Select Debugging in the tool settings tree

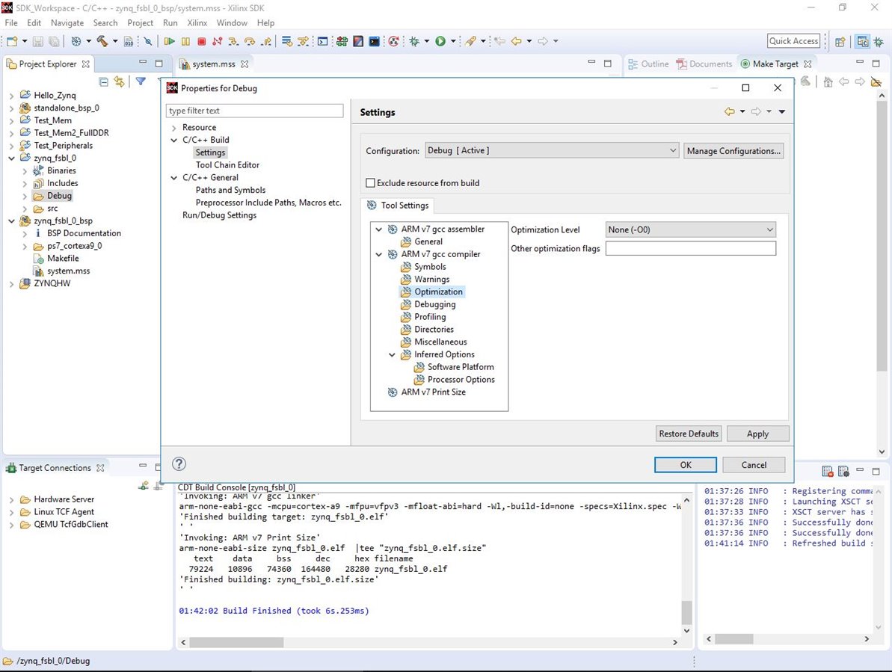click(x=434, y=304)
